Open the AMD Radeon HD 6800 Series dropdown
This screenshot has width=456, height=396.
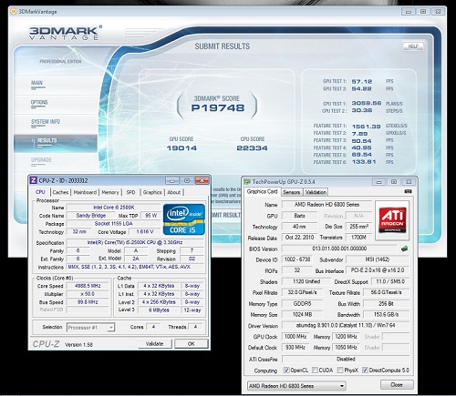(296, 386)
